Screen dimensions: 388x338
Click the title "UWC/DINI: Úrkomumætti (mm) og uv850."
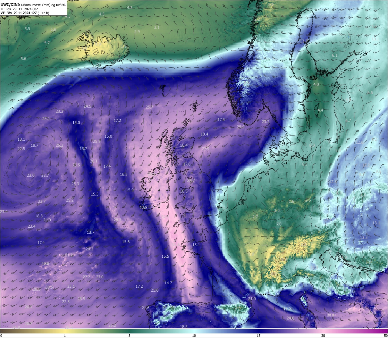pos(33,4)
